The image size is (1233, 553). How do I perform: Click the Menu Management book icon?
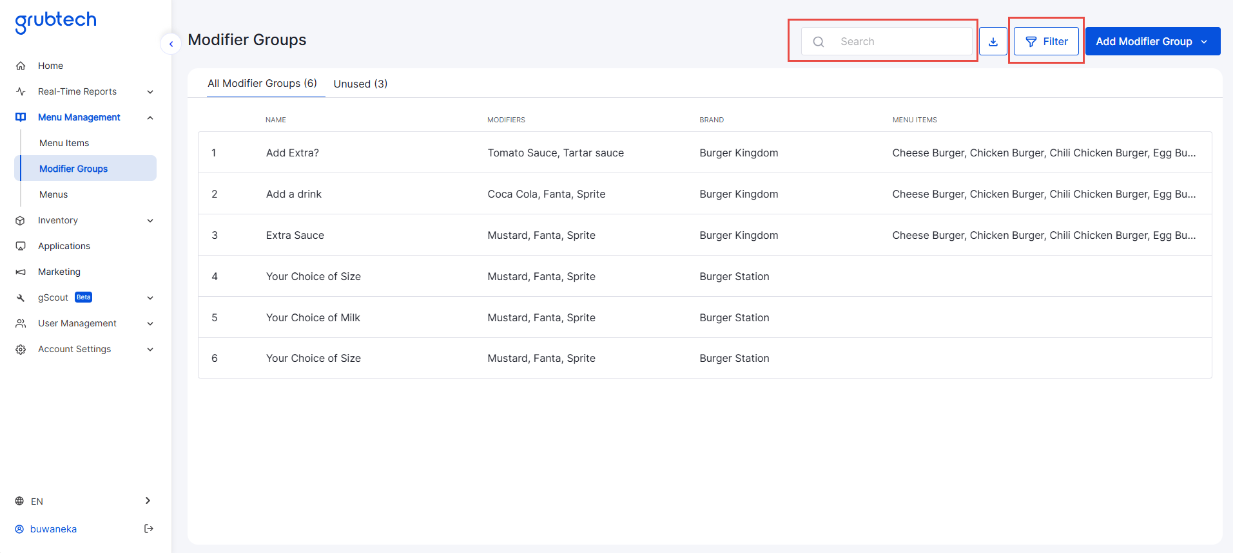(x=21, y=117)
